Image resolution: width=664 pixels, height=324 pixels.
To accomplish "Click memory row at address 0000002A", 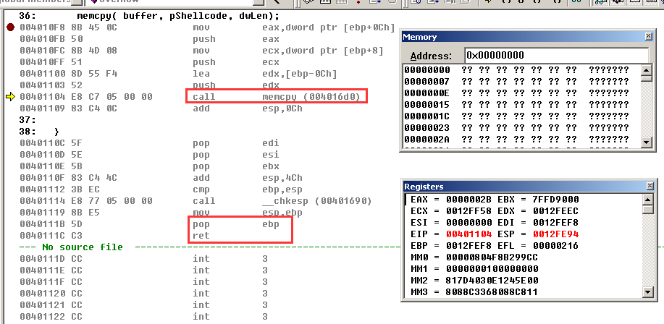I will [516, 139].
